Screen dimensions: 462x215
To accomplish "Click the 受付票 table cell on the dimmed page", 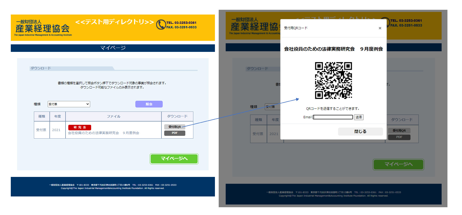I will [258, 134].
